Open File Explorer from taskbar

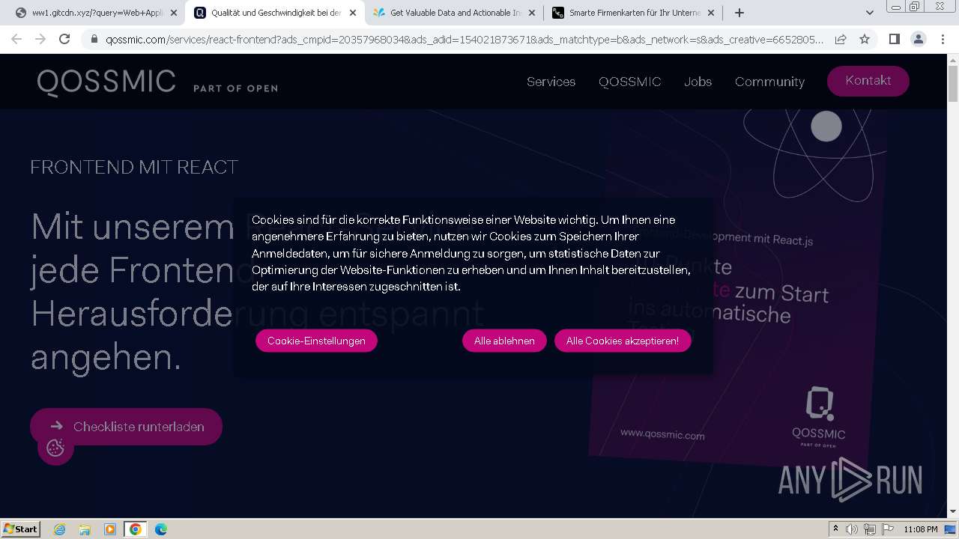(x=85, y=529)
